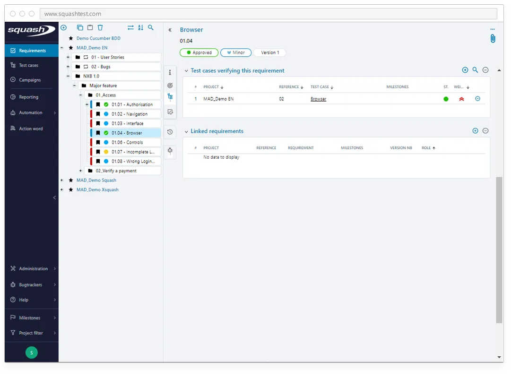Open the three-dot more options menu
This screenshot has width=520, height=378.
click(493, 29)
